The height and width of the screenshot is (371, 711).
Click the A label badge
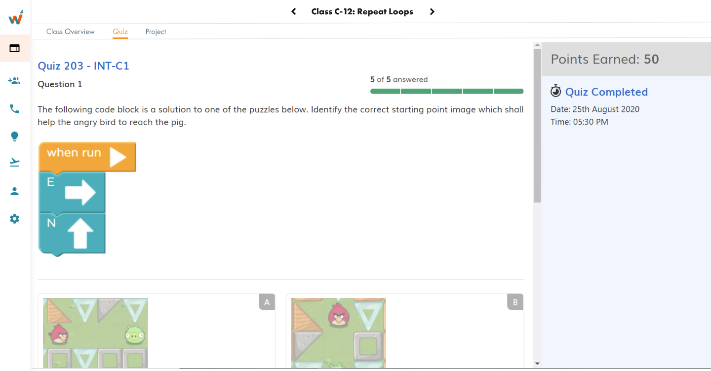[267, 302]
